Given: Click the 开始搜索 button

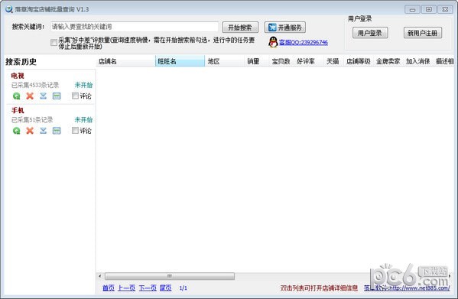Looking at the screenshot, I should [x=240, y=28].
